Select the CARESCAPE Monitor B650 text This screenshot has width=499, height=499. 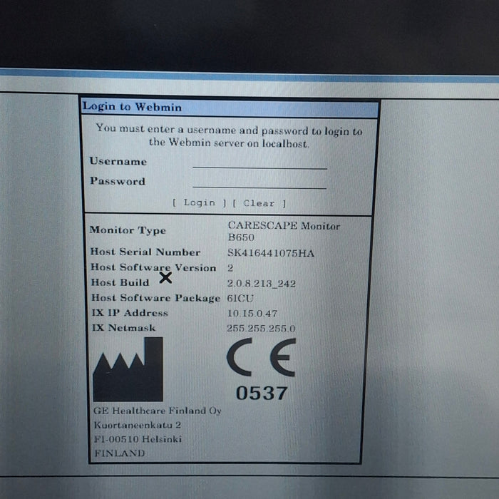click(283, 231)
